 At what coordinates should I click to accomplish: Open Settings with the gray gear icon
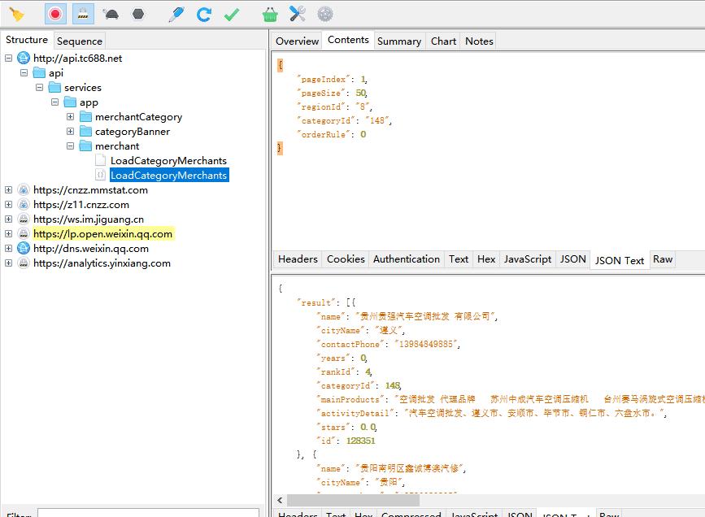[x=325, y=14]
